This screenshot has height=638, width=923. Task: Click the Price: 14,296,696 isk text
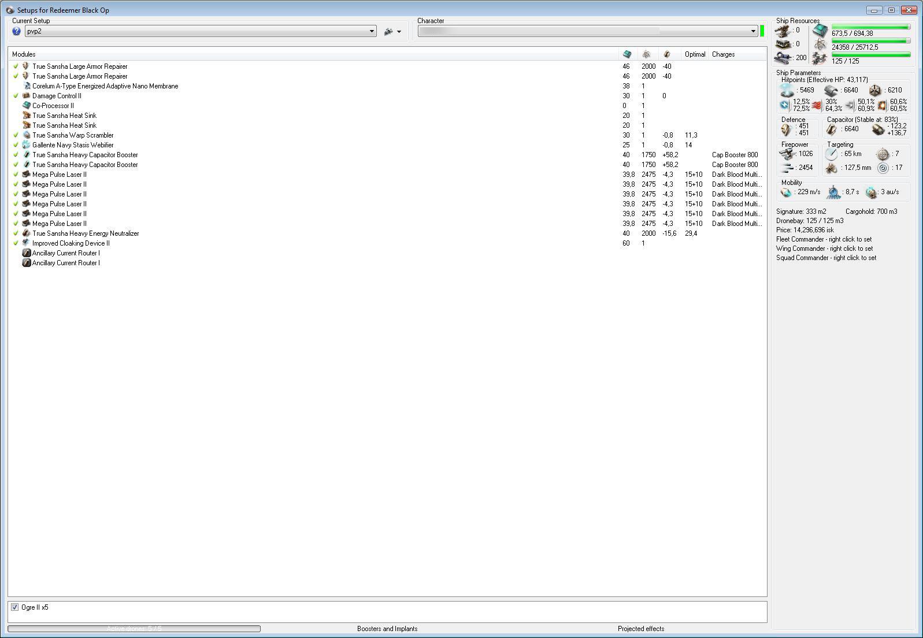point(805,230)
